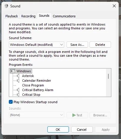Viewport: 121px width, 139px height.
Task: Click the speaker icon beside Calendar Reminder
Action: (18, 81)
